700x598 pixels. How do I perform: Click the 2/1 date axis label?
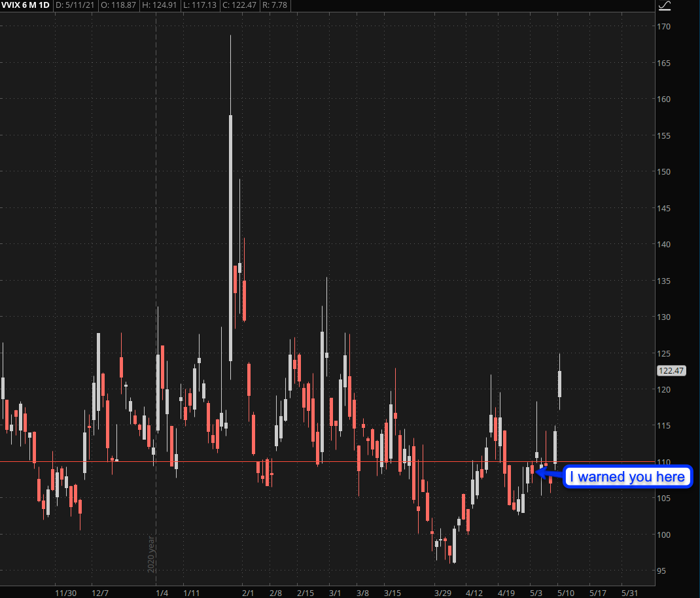248,593
